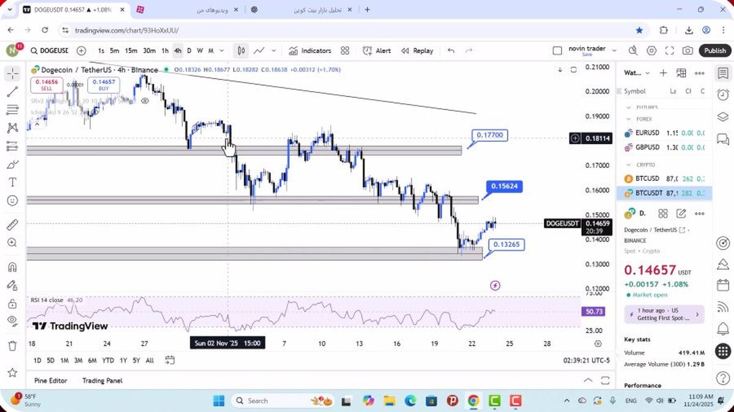The image size is (734, 412).
Task: Collapse the CRYPTO watchlist section
Action: [629, 164]
